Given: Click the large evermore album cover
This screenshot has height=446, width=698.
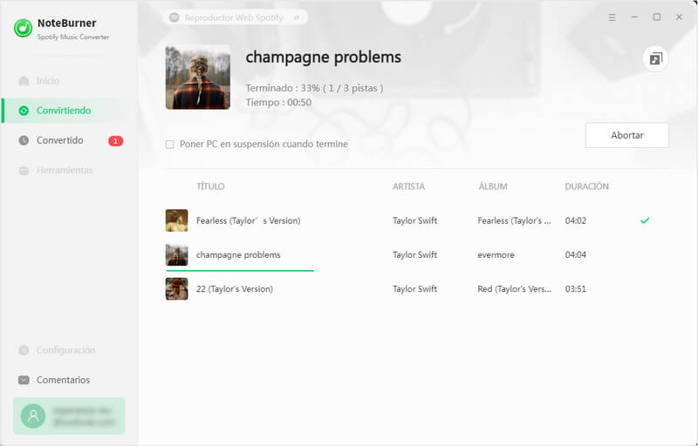Looking at the screenshot, I should [198, 77].
